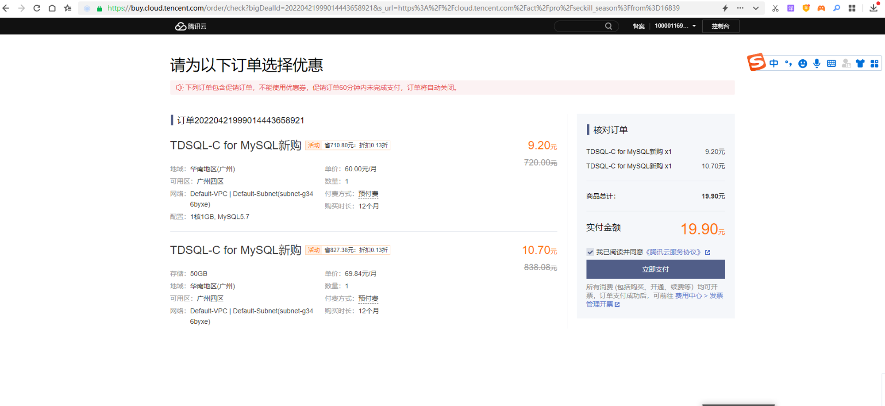The width and height of the screenshot is (885, 406).
Task: Expand the address bar dropdown chevron
Action: tap(756, 8)
